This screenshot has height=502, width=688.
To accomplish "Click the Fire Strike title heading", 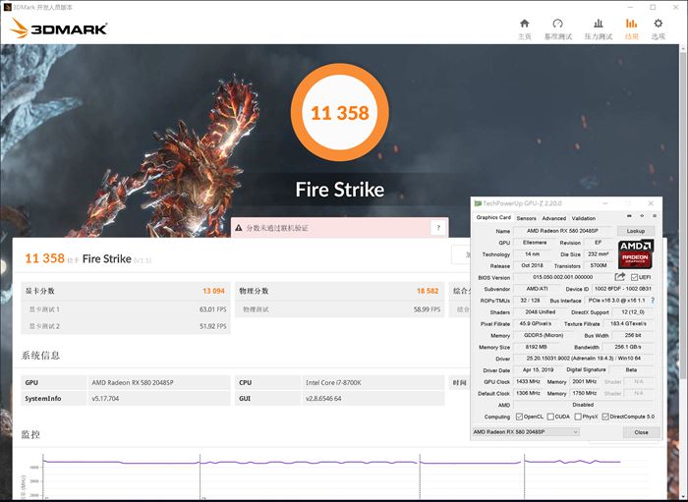I will 340,190.
